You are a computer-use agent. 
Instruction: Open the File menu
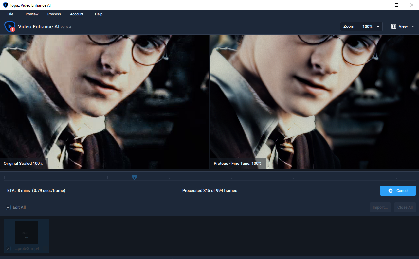point(10,14)
